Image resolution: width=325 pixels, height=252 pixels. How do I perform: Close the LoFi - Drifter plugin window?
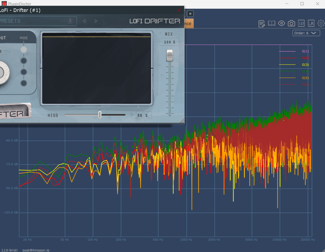tap(179, 10)
